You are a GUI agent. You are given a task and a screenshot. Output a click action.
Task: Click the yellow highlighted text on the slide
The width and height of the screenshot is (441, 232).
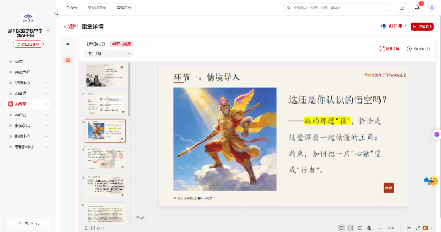[327, 121]
